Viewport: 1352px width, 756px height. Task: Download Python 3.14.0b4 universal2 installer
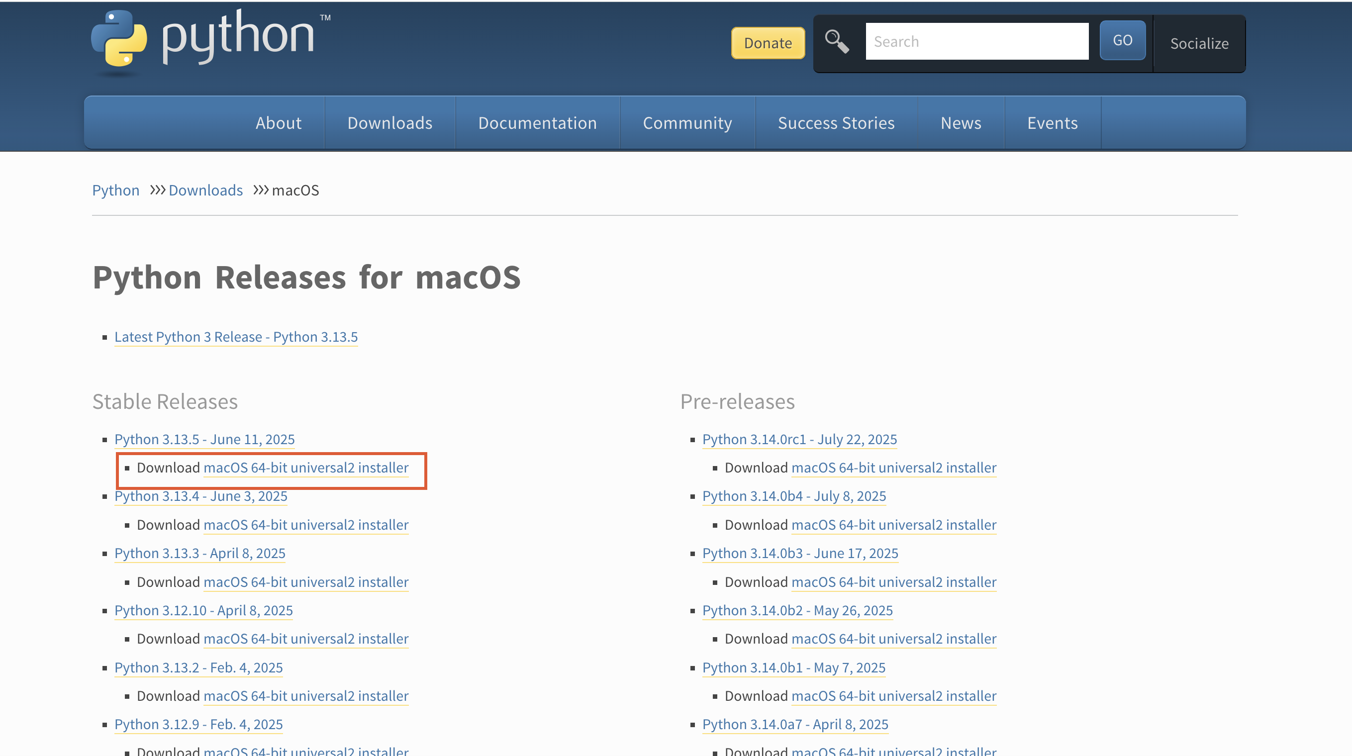(894, 525)
